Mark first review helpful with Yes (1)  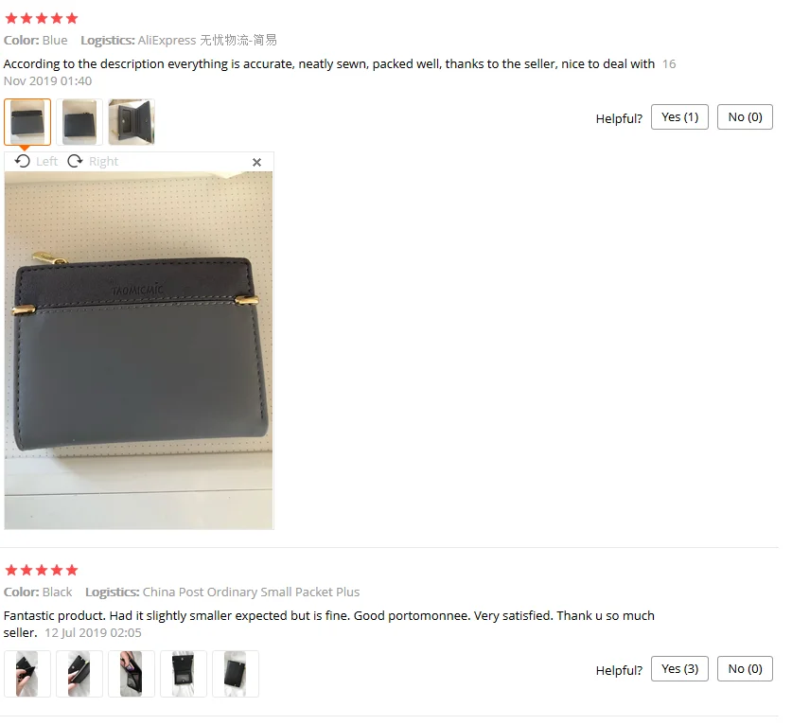point(679,117)
